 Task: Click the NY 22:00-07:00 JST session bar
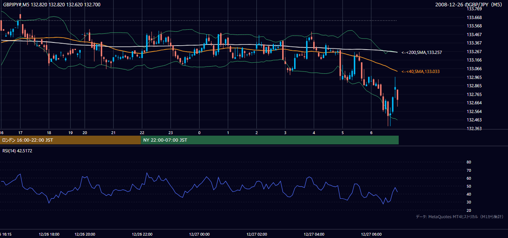pos(270,140)
